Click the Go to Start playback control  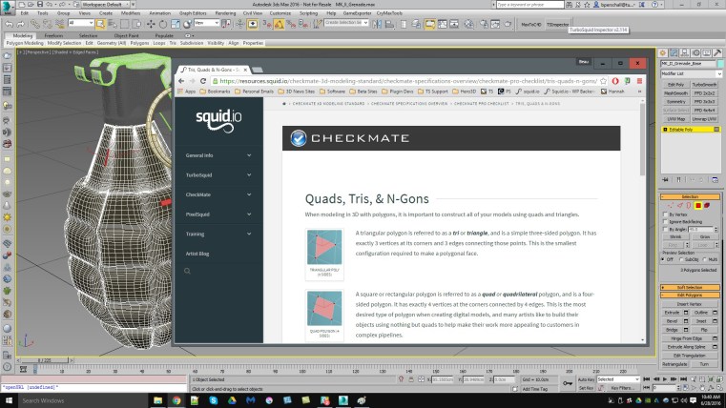point(647,379)
